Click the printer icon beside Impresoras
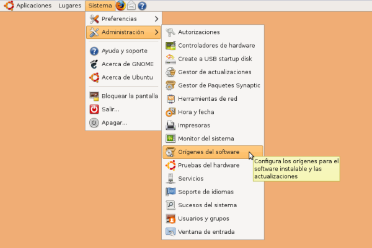Image resolution: width=372 pixels, height=248 pixels. (170, 126)
